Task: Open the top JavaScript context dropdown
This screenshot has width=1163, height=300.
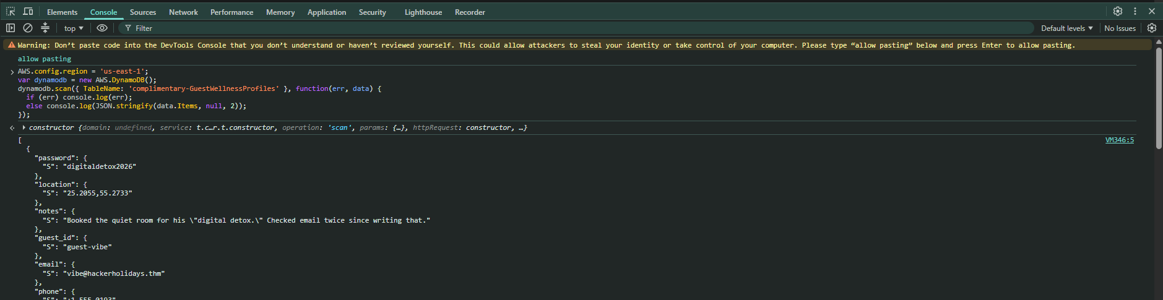Action: 74,28
